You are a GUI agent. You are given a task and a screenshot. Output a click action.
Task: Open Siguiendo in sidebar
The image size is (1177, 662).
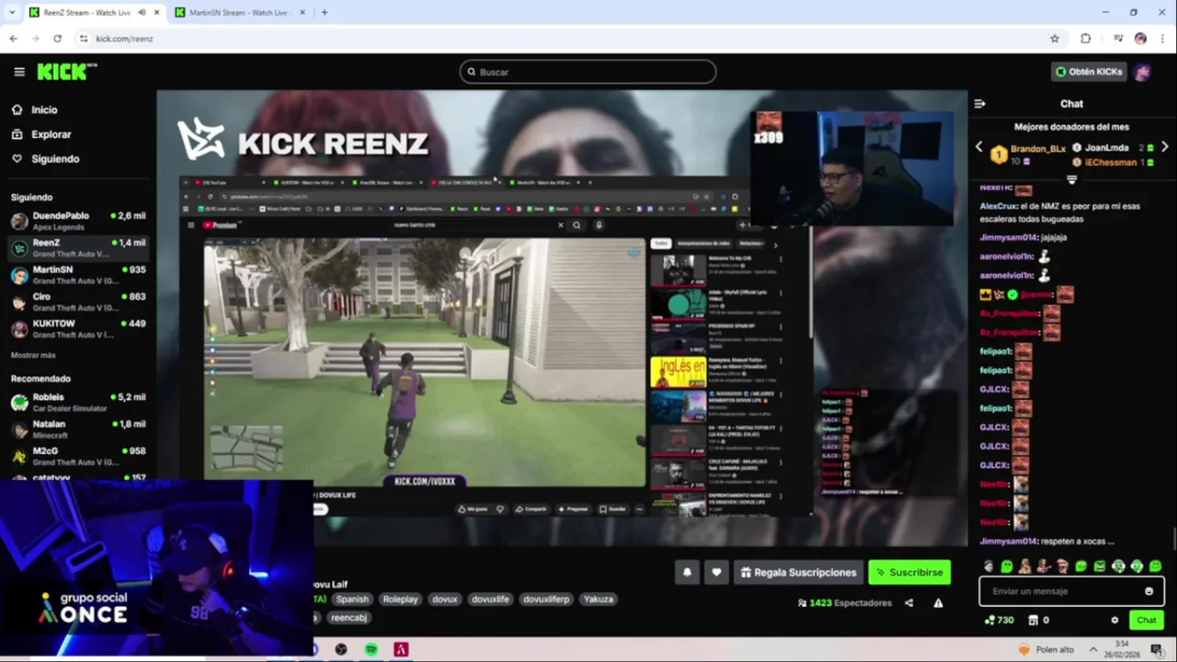pos(45,158)
